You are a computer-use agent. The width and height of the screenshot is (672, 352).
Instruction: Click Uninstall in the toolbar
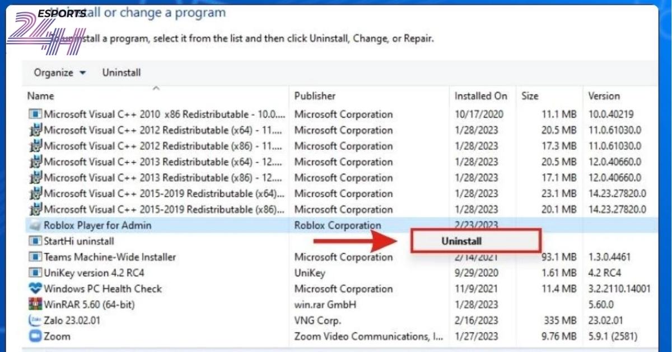[122, 73]
